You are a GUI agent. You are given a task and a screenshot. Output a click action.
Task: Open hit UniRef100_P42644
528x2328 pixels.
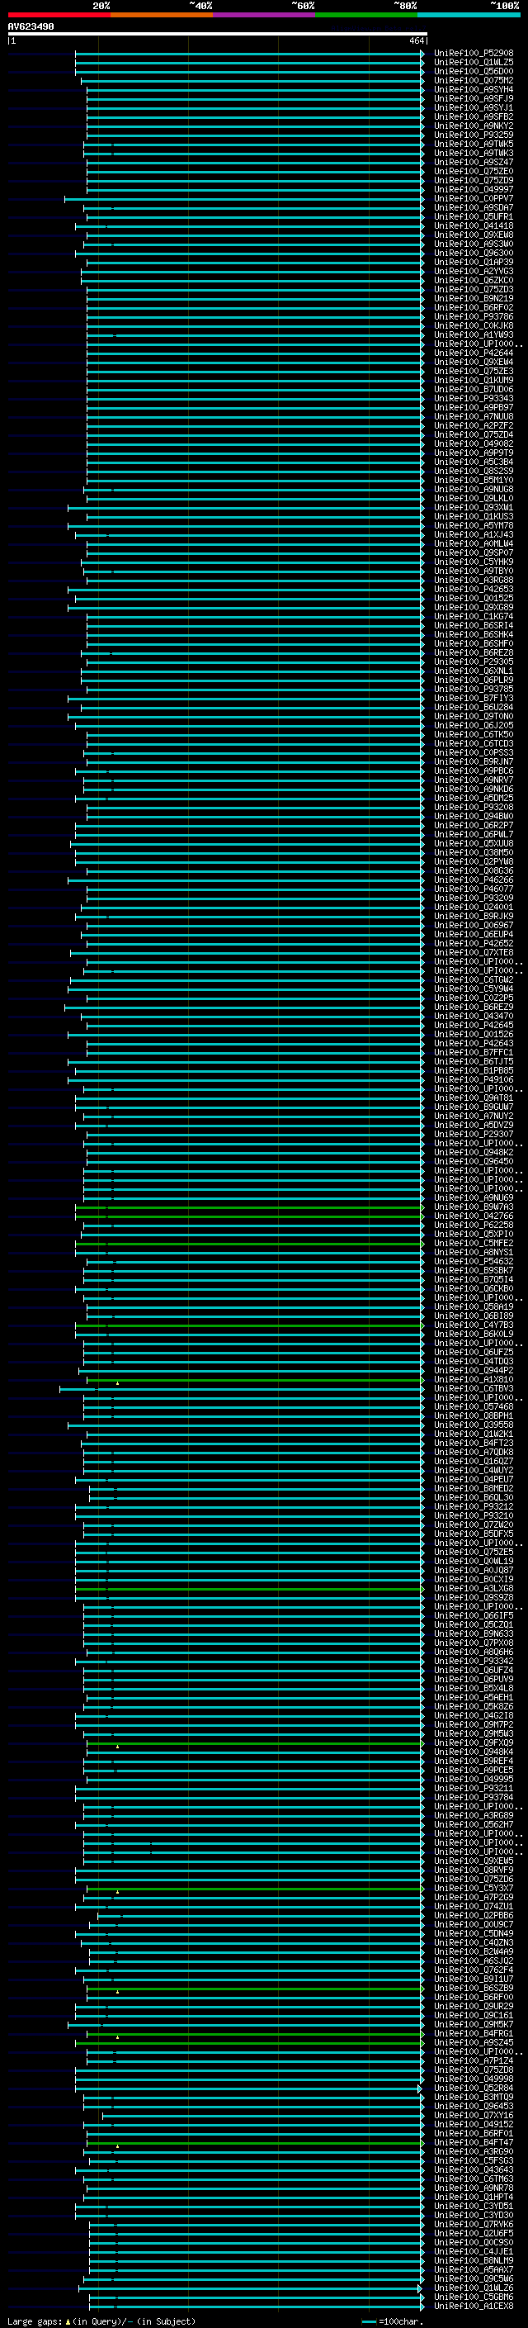tap(474, 353)
